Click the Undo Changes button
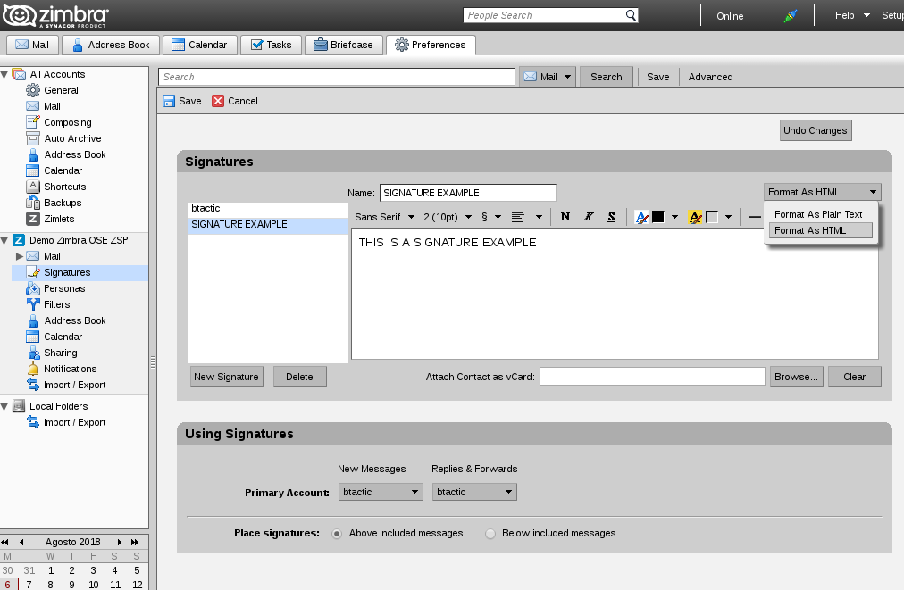This screenshot has height=590, width=904. 815,130
